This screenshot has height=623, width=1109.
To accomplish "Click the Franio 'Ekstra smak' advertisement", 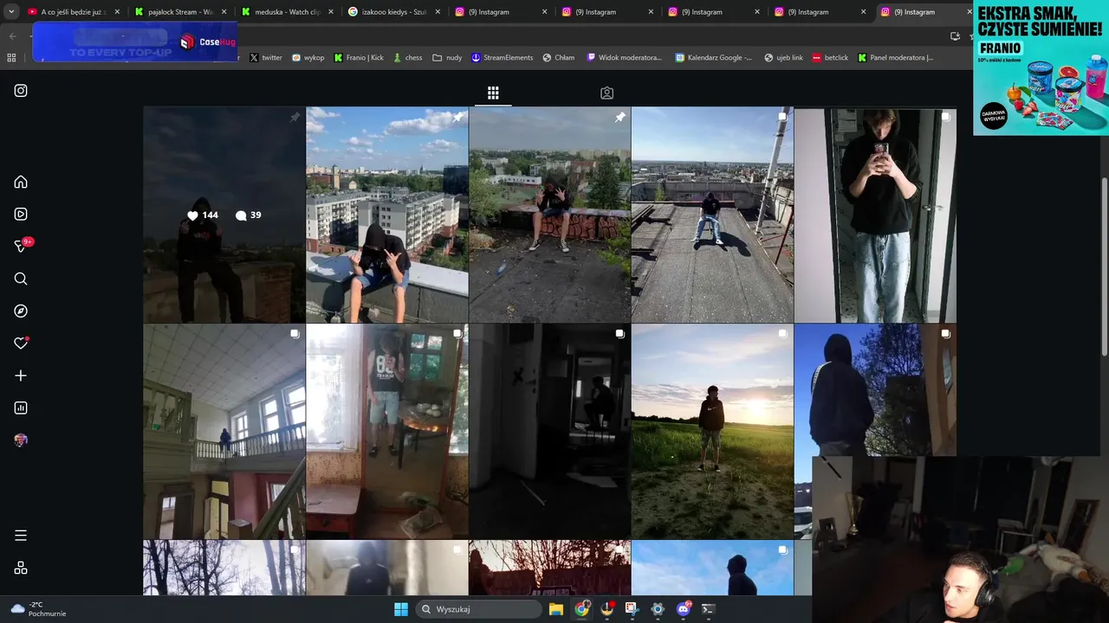I will [x=1041, y=67].
